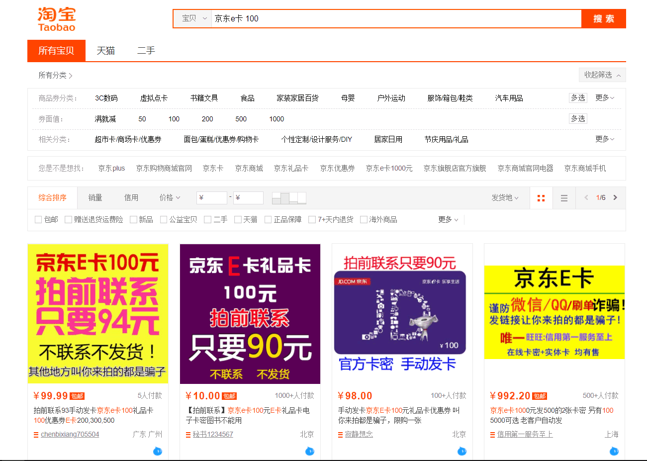Click shop icon beside chenbixiang705504
Viewport: 647px width, 461px height.
point(36,435)
